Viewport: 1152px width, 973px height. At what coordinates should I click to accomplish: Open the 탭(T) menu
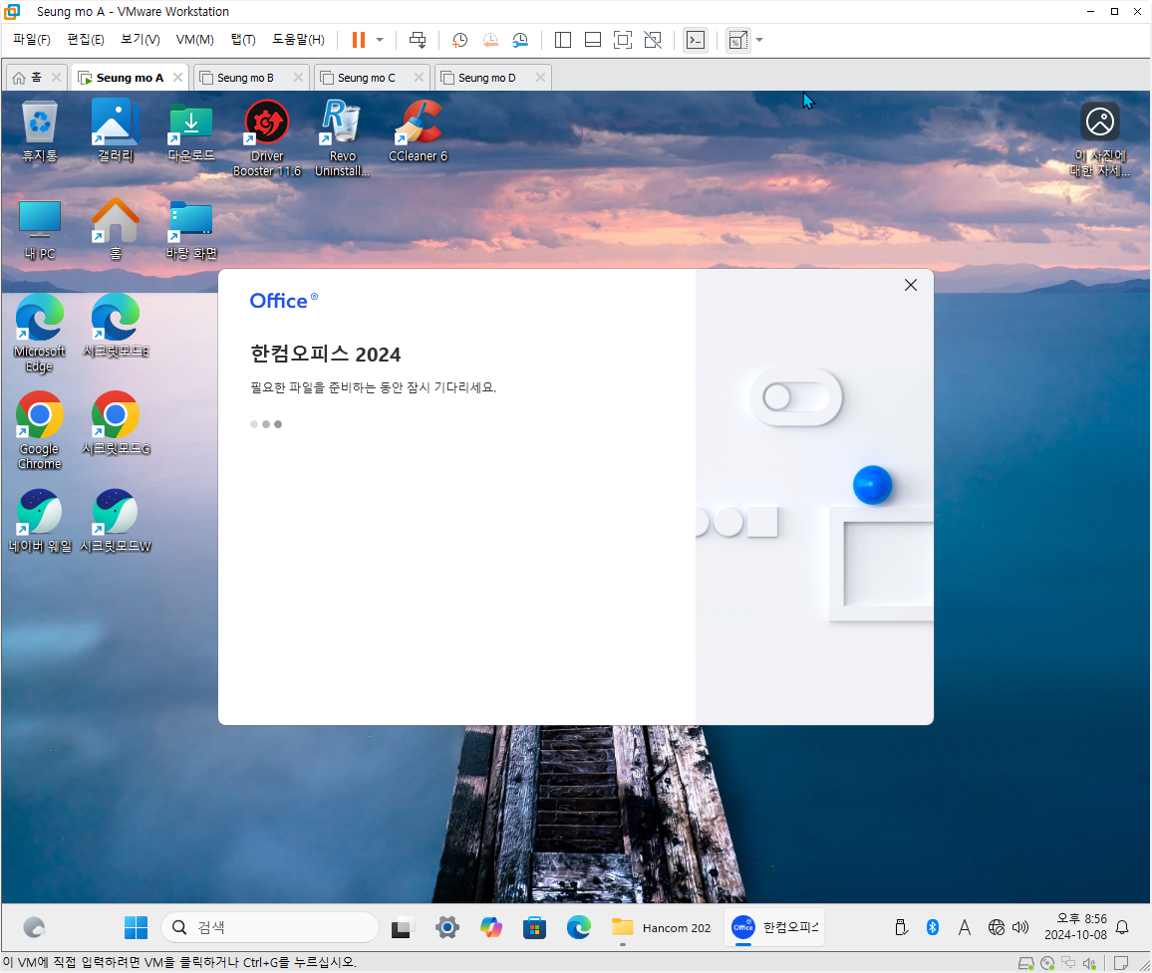coord(243,40)
